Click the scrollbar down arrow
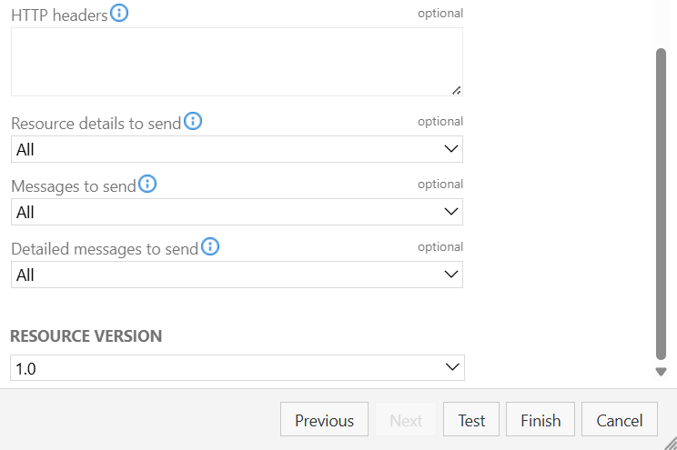 coord(662,372)
